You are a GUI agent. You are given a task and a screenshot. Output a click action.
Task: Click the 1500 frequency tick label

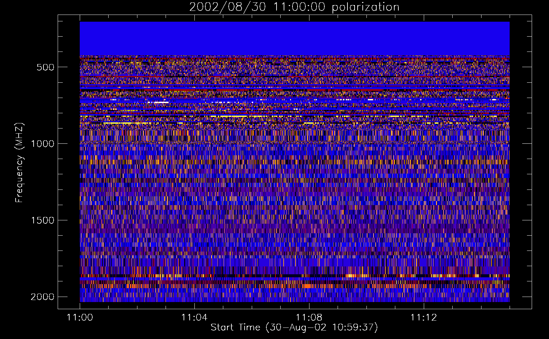[42, 220]
